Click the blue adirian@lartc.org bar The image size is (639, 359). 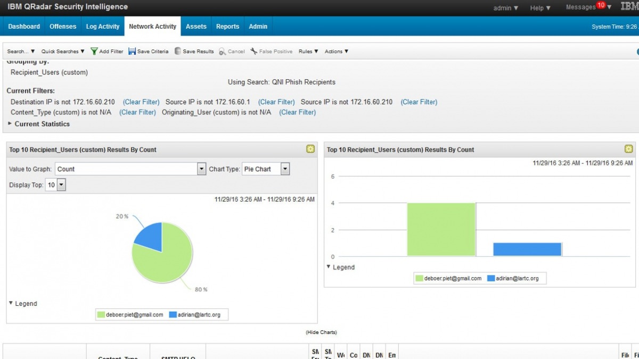(x=527, y=249)
